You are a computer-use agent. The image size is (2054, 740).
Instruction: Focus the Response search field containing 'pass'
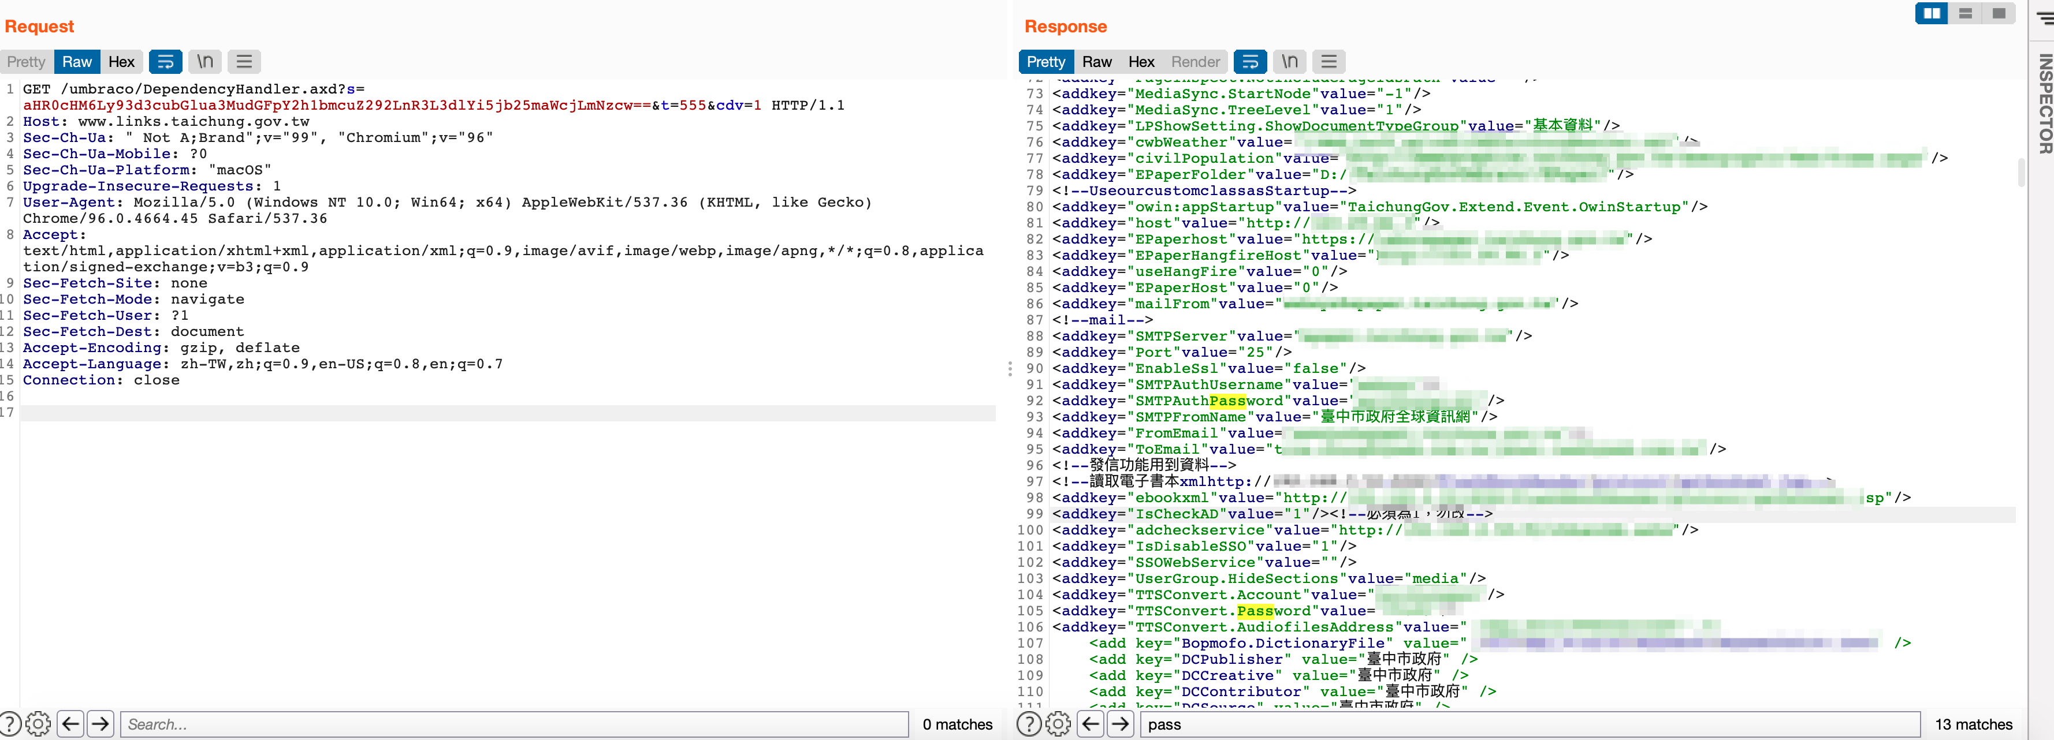[x=1530, y=724]
